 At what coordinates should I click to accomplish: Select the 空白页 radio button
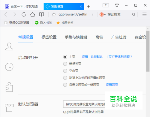[65, 71]
